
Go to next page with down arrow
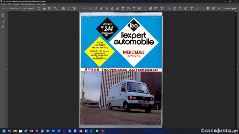74,8
